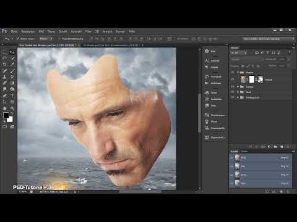Select the Hand tool

tap(4, 109)
